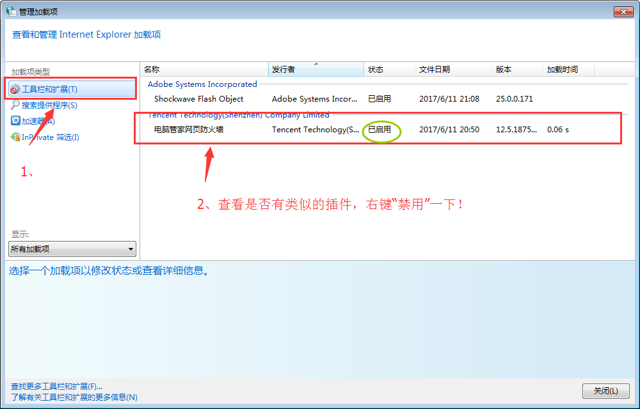Sort add-ons by 发行者 column header
640x409 pixels.
(x=316, y=70)
